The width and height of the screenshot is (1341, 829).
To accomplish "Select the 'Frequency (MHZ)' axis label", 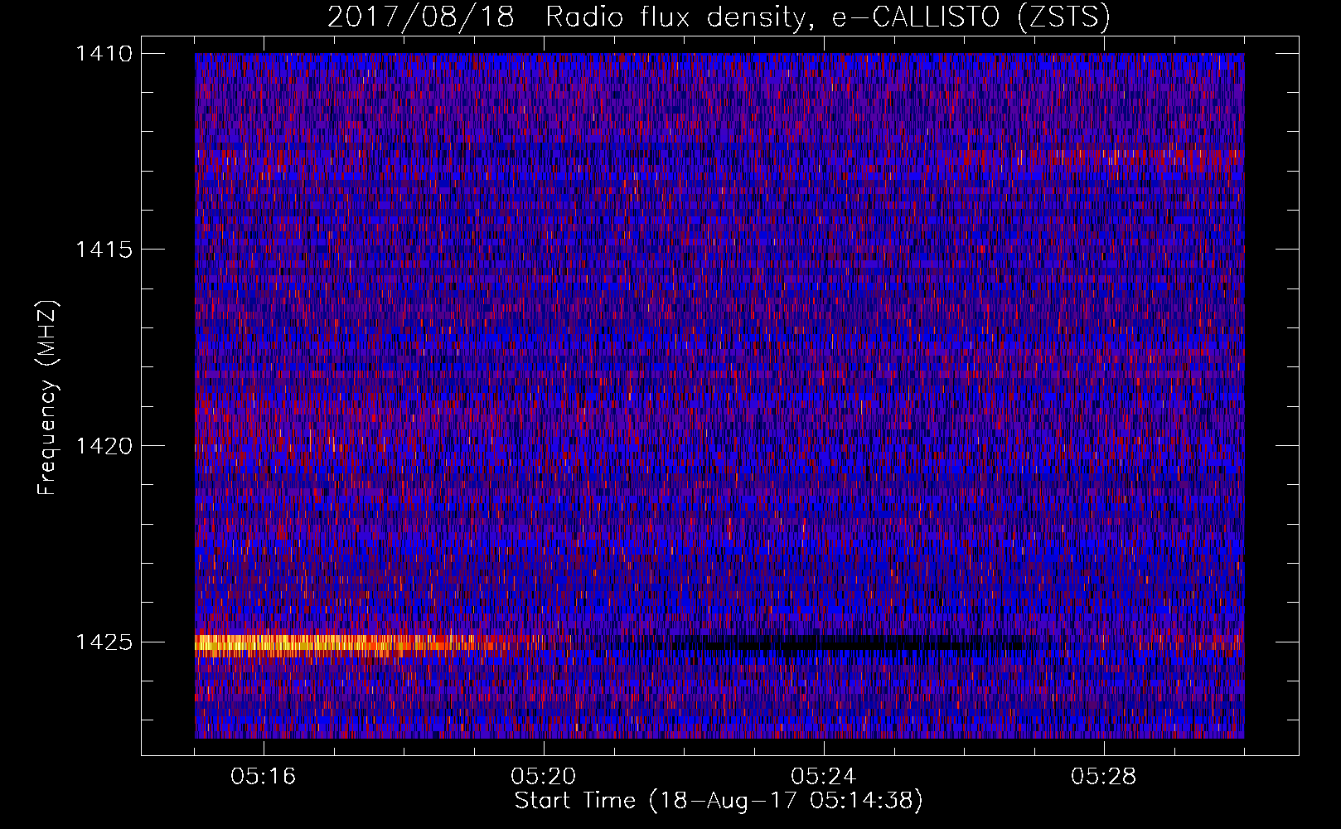I will click(x=48, y=398).
